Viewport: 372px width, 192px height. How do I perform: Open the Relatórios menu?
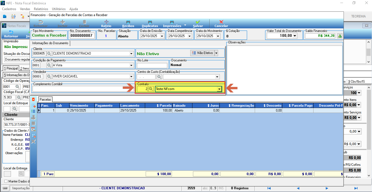[x=41, y=9]
